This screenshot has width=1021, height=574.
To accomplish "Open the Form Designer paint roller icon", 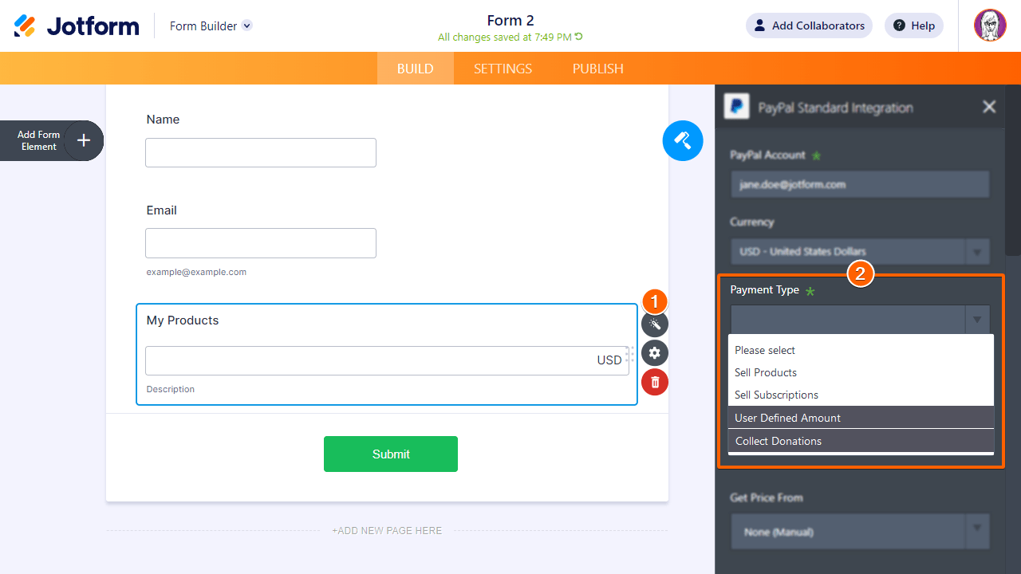I will [683, 140].
